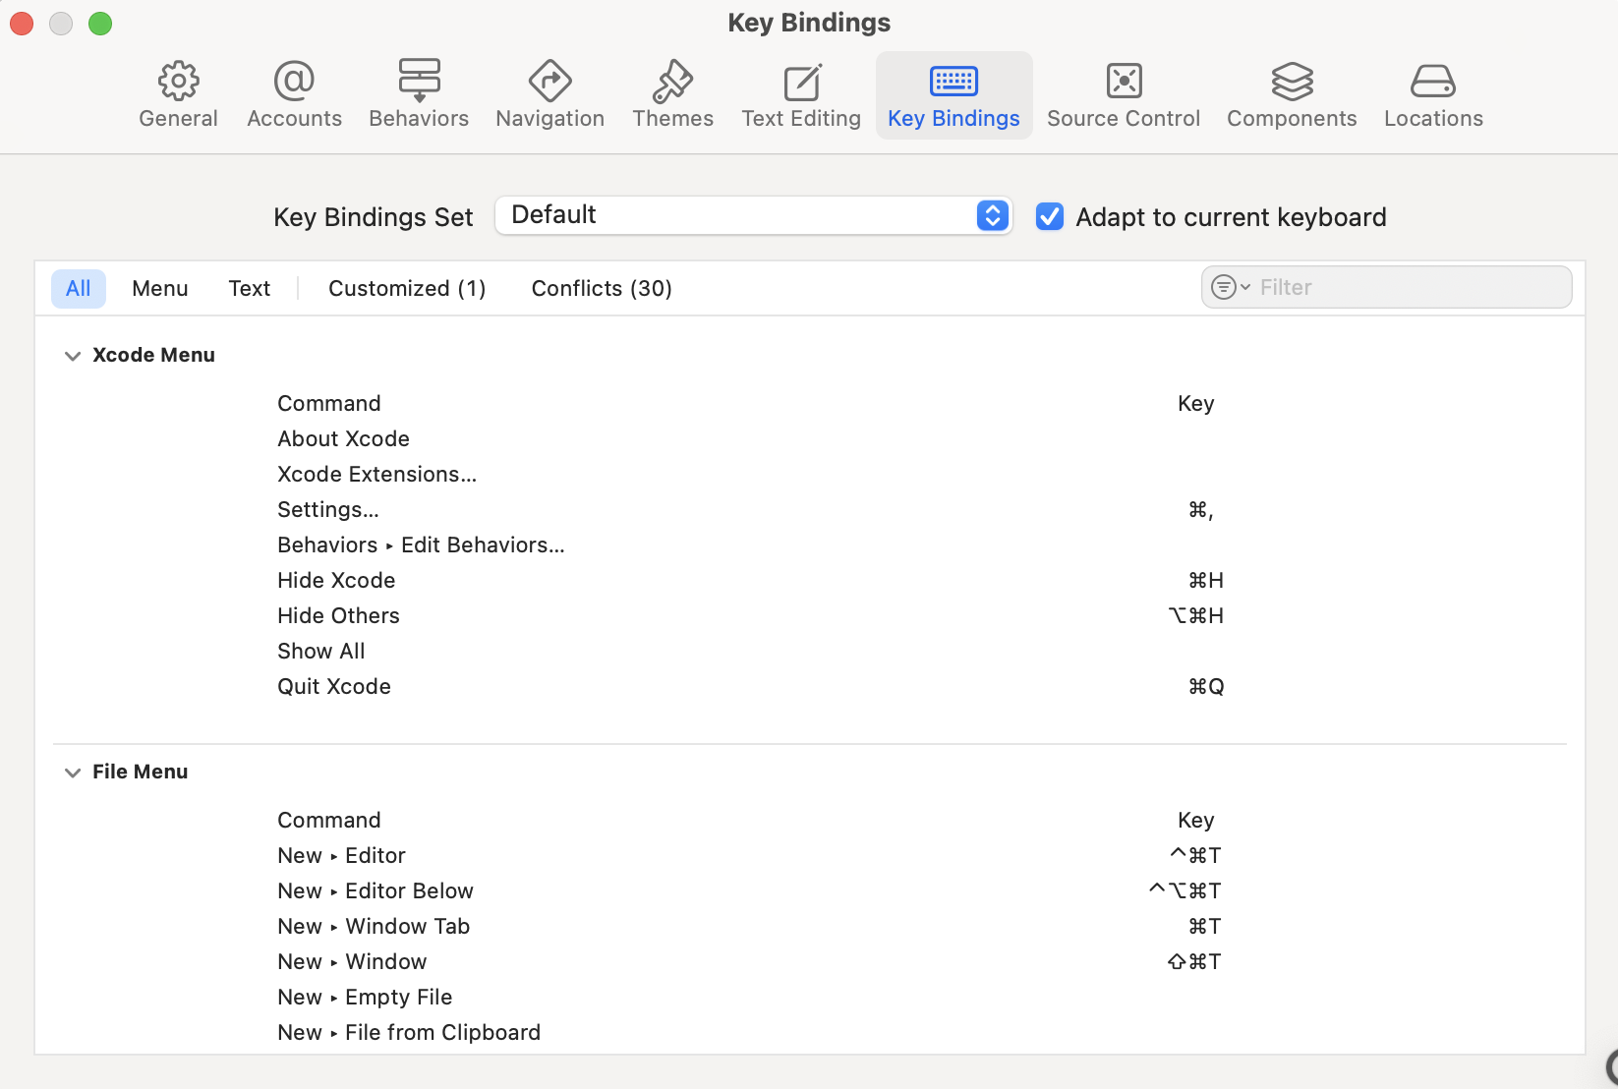Switch to the Conflicts (30) tab
Viewport: 1618px width, 1089px height.
[x=602, y=288]
